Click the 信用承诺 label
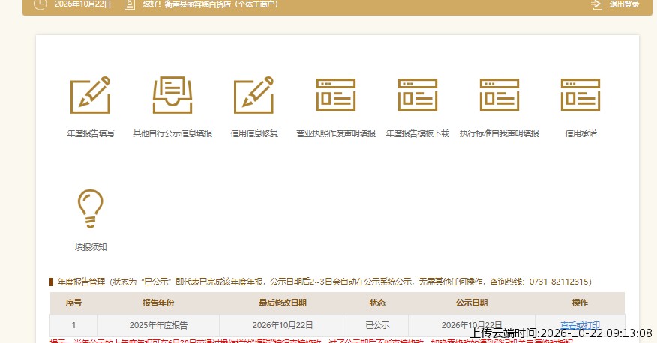Screen dimensions: 657x343 coord(580,133)
